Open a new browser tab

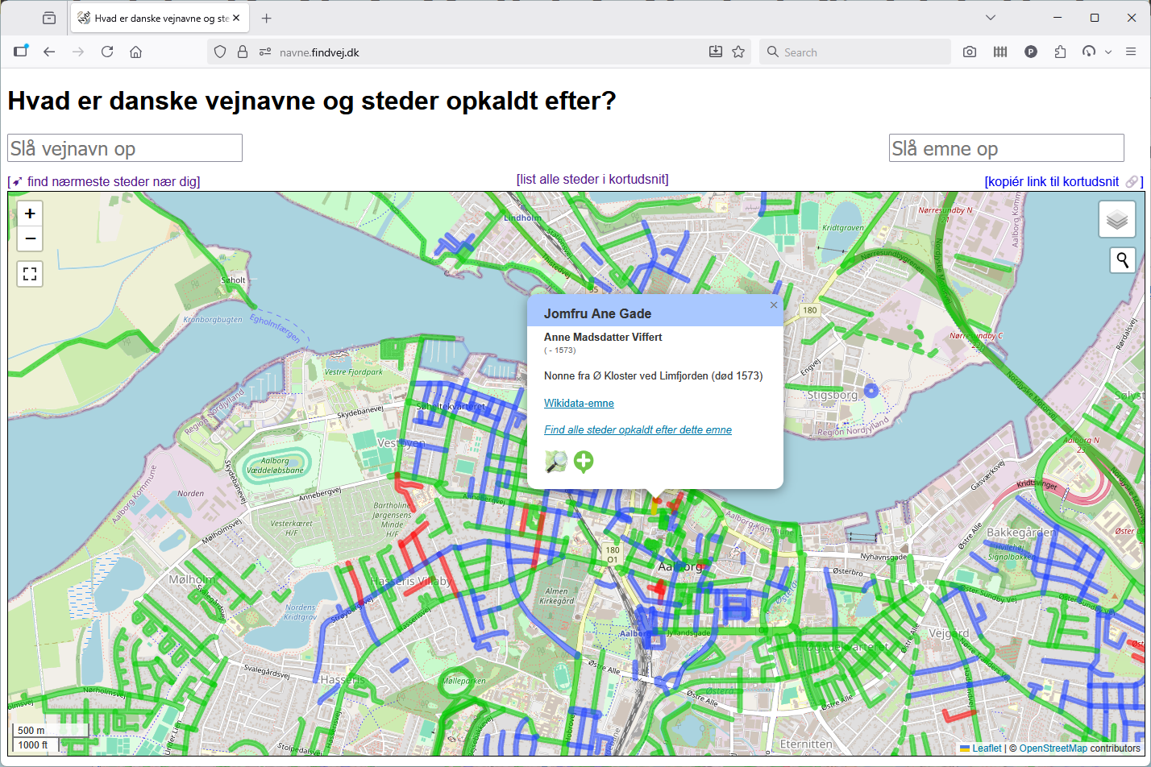[267, 19]
